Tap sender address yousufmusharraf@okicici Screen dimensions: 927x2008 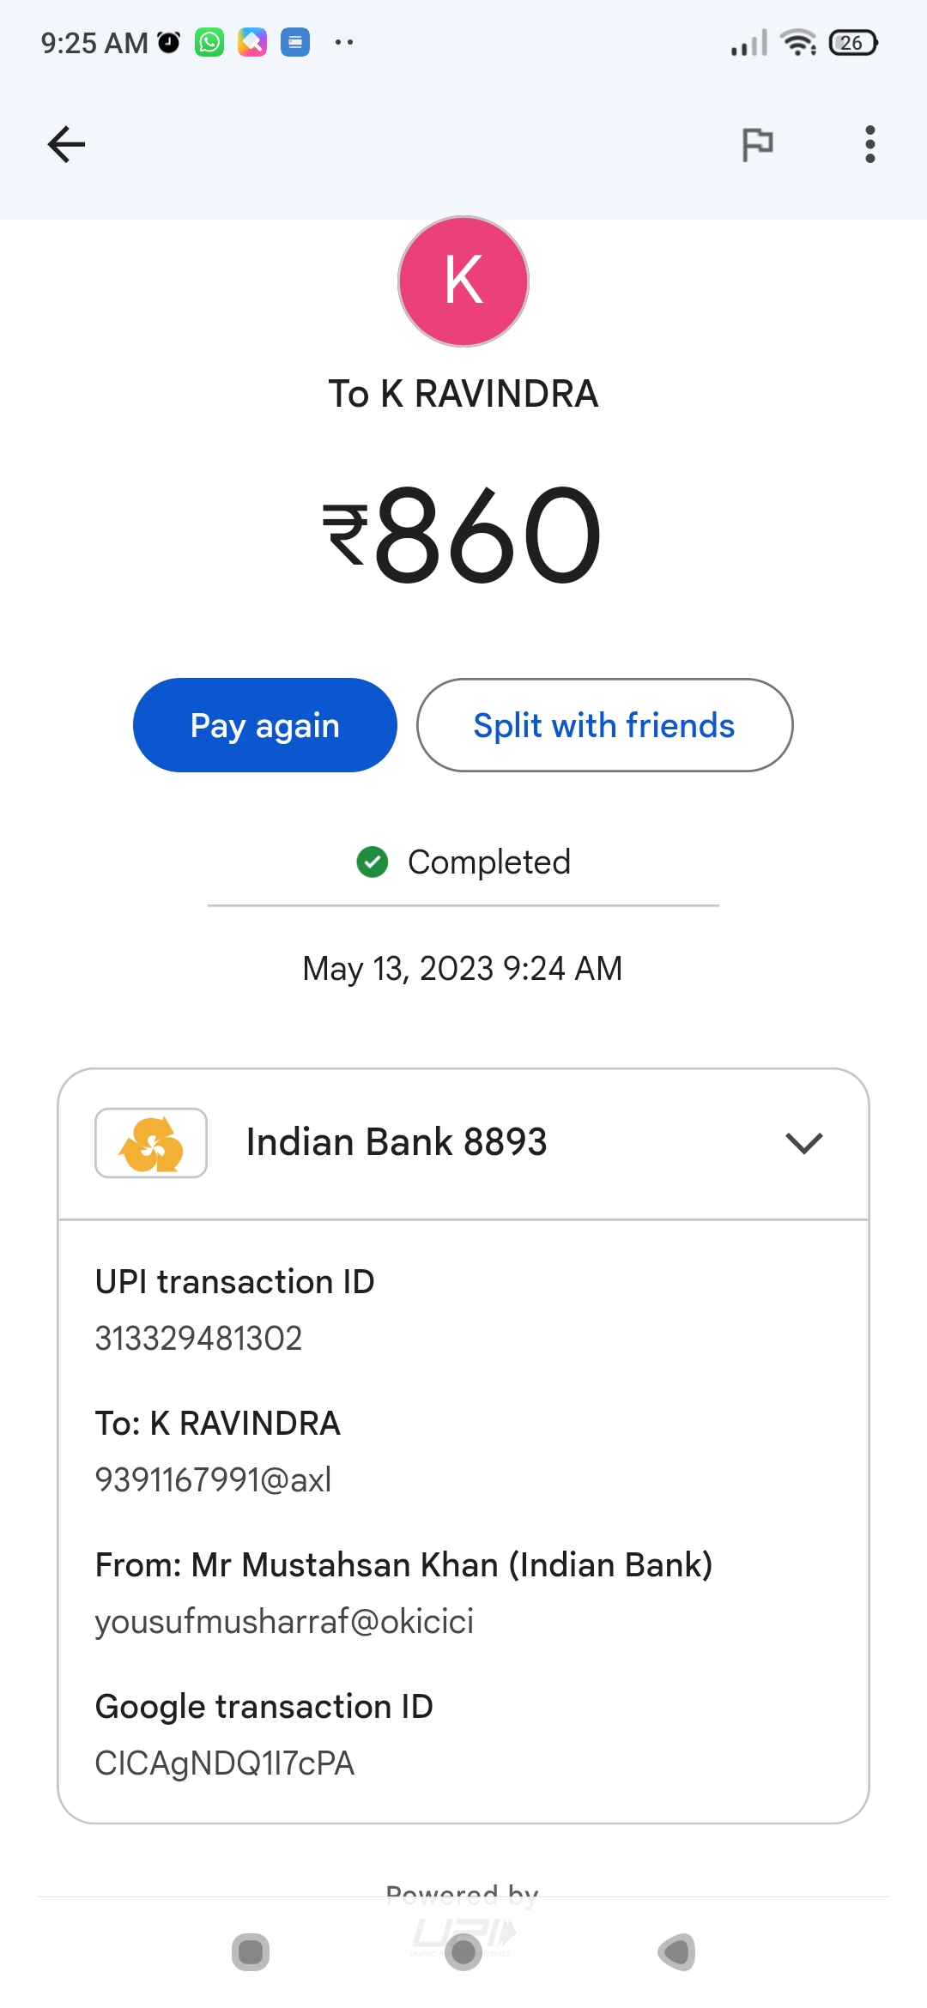tap(284, 1622)
